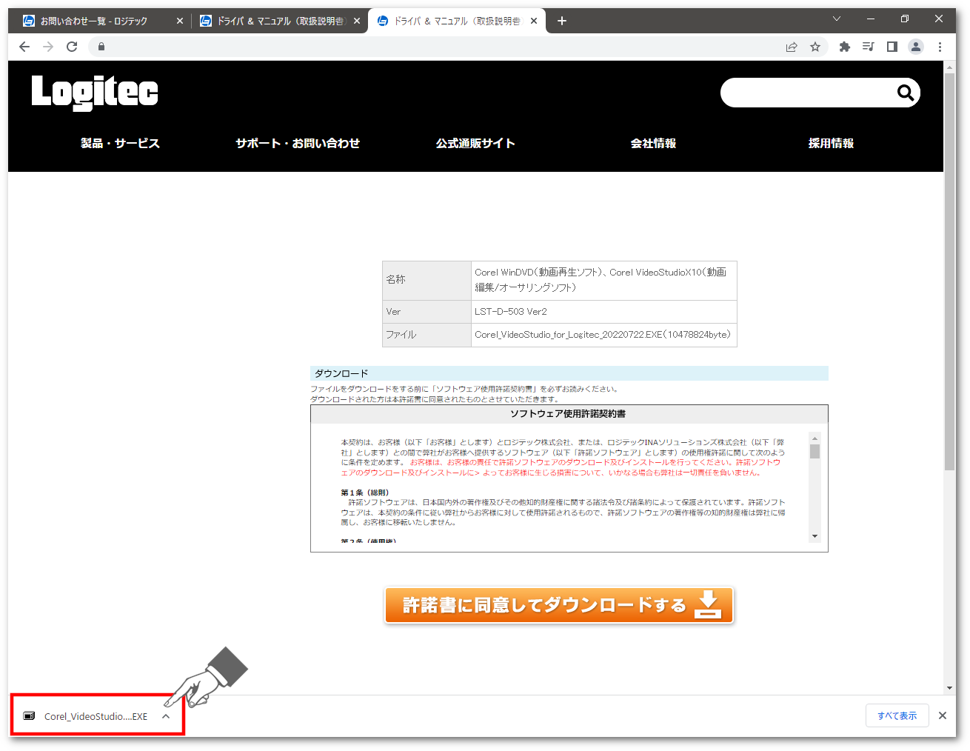Open the 製品・サービス menu
The image size is (970, 751).
(120, 143)
